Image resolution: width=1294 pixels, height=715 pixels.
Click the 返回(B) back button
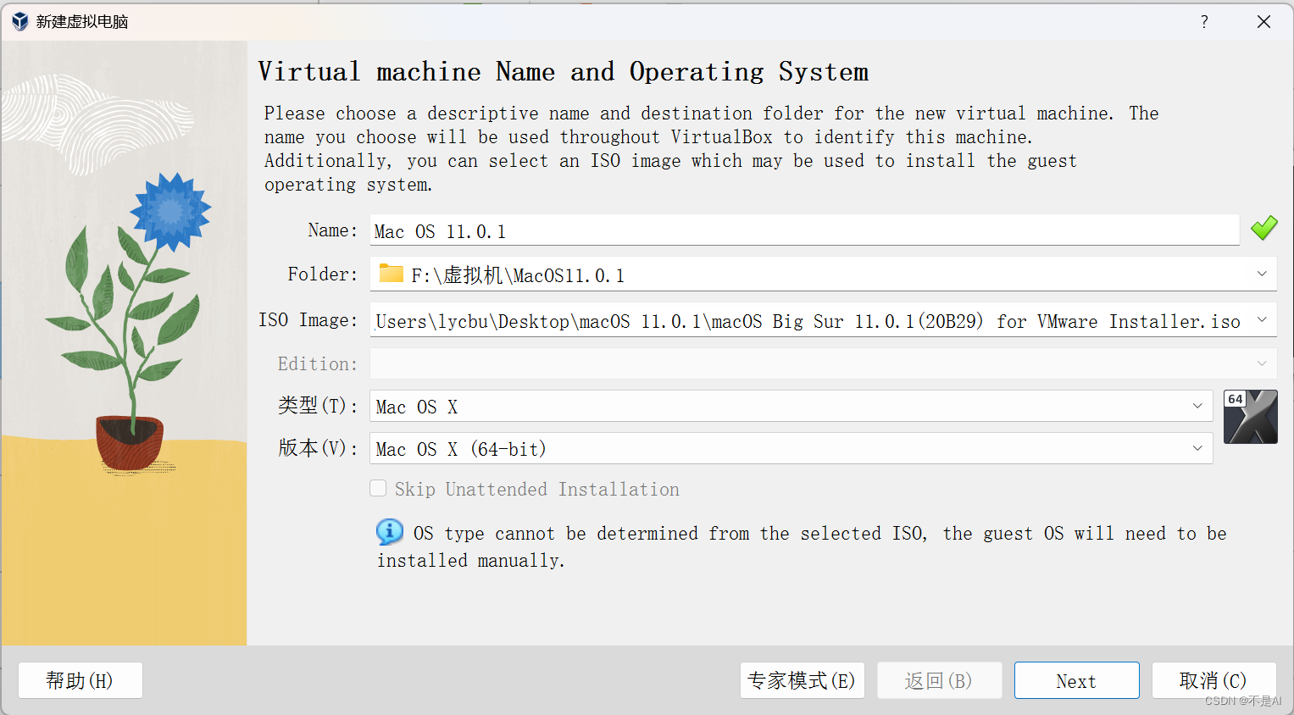pos(940,680)
